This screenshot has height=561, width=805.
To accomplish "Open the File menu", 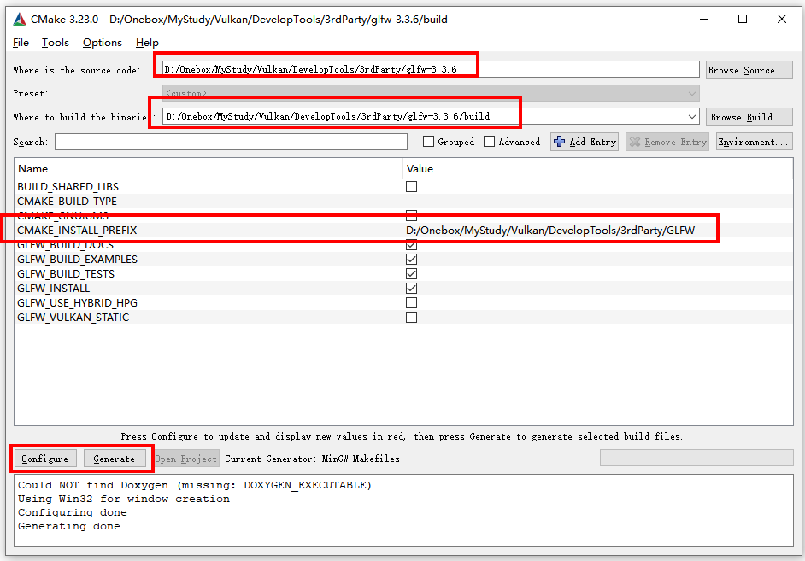I will point(21,43).
